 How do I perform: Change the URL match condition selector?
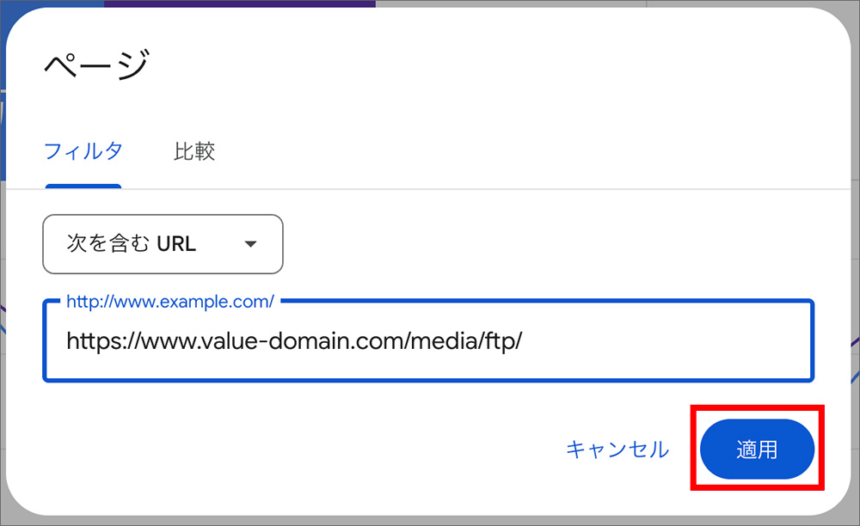click(x=162, y=244)
